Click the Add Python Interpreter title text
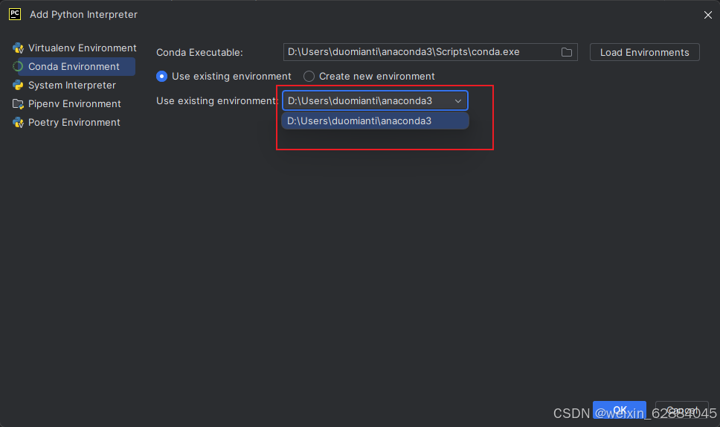Screen dimensions: 720x427 pyautogui.click(x=83, y=14)
